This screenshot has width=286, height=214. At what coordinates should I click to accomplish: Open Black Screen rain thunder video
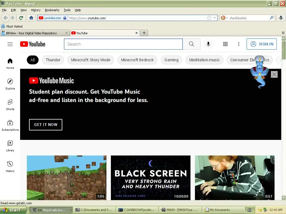(151, 177)
